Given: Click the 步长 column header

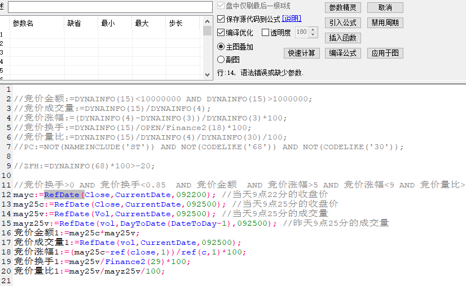Looking at the screenshot, I should click(x=182, y=23).
